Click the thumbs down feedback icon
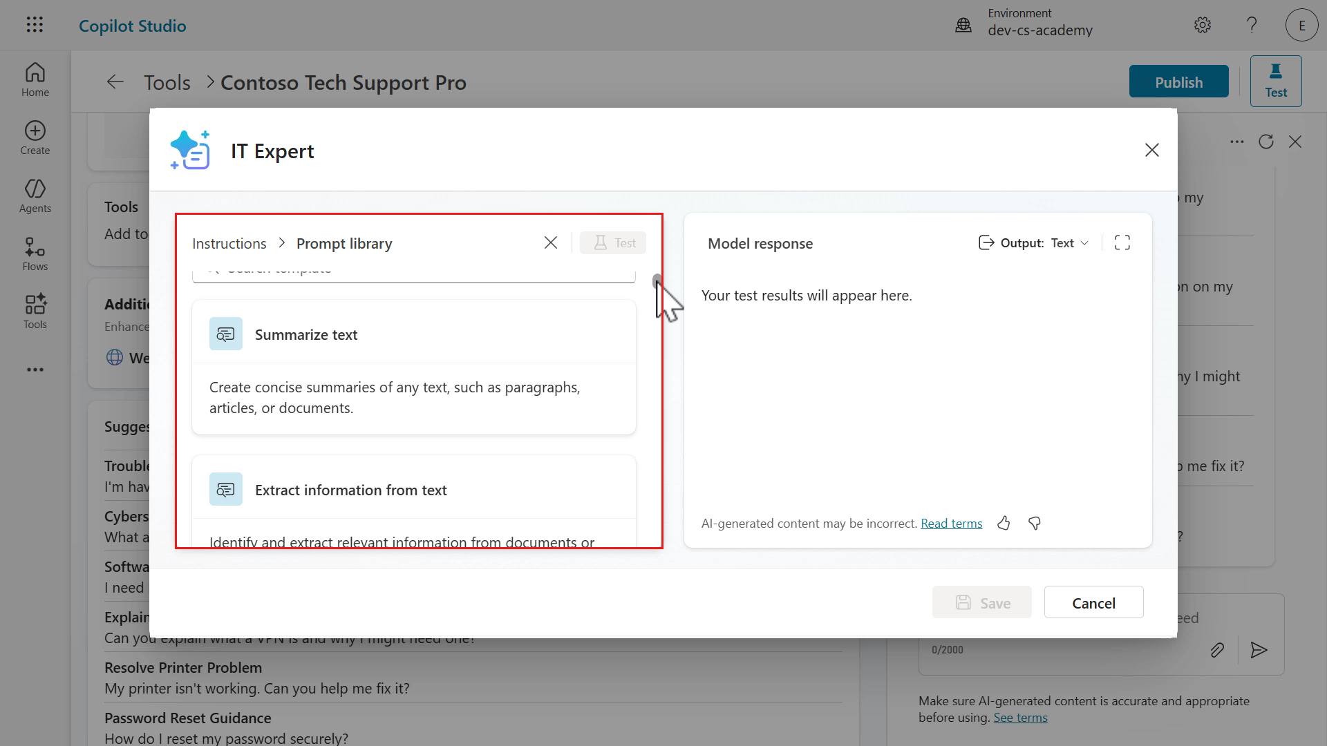 coord(1035,524)
